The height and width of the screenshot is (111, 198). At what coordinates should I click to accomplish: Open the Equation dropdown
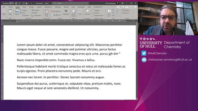[127, 10]
